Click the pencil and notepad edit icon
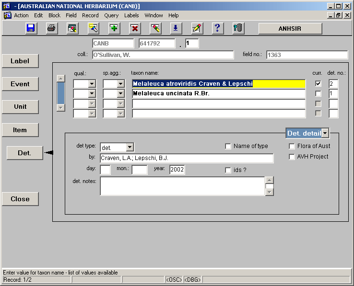This screenshot has width=354, height=286. [196, 28]
